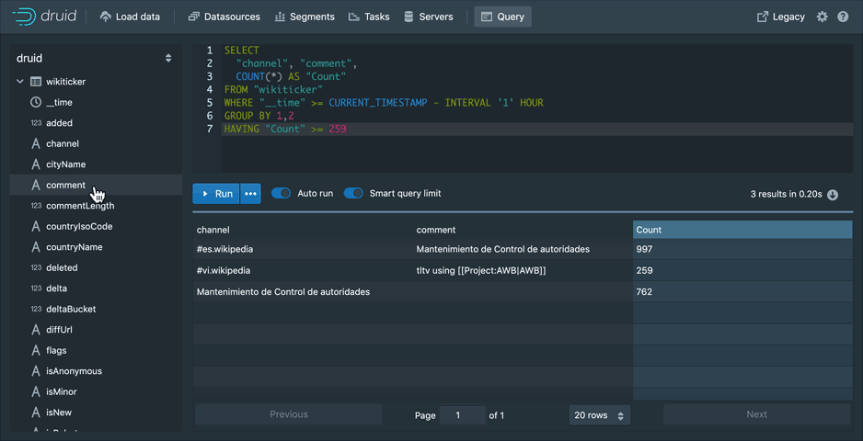Screen dimensions: 863x441
Task: Click the page number input field
Action: point(462,415)
